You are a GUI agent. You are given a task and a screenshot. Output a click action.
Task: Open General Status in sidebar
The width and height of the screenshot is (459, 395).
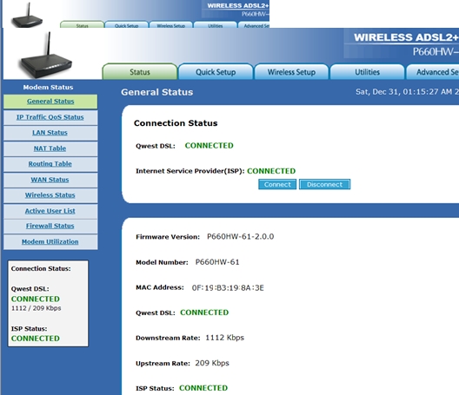50,102
